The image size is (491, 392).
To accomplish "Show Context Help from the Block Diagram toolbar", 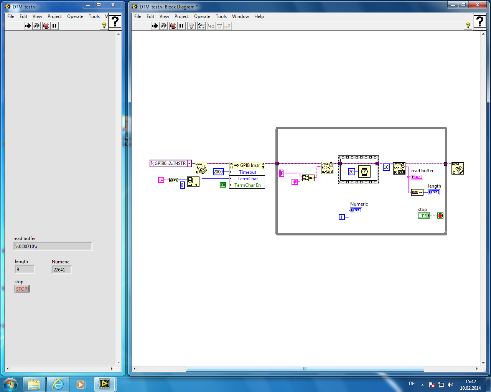I will tap(468, 26).
